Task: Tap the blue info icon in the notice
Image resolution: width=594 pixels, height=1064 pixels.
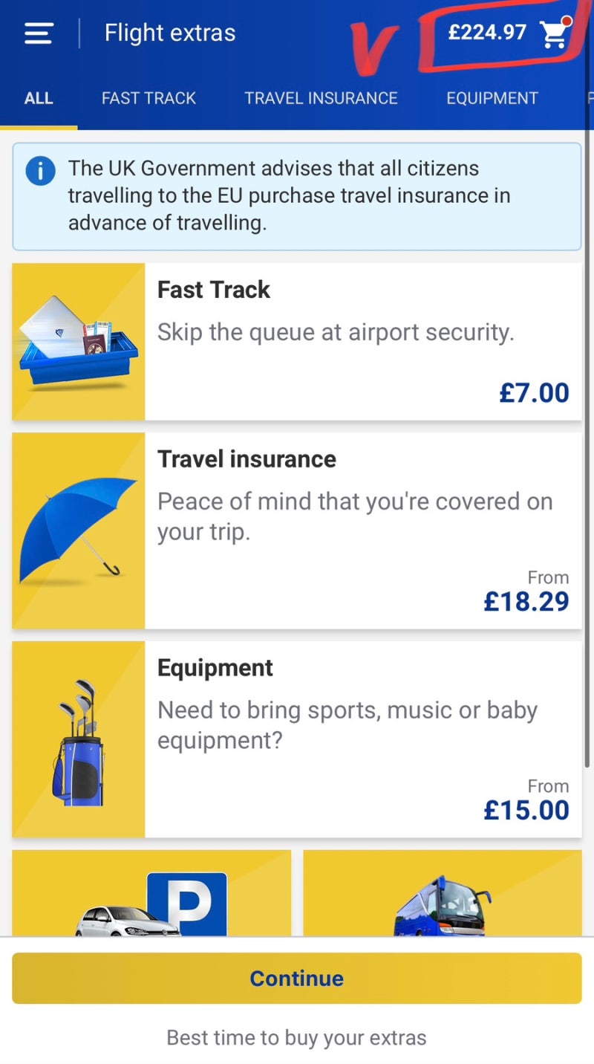Action: pos(40,172)
